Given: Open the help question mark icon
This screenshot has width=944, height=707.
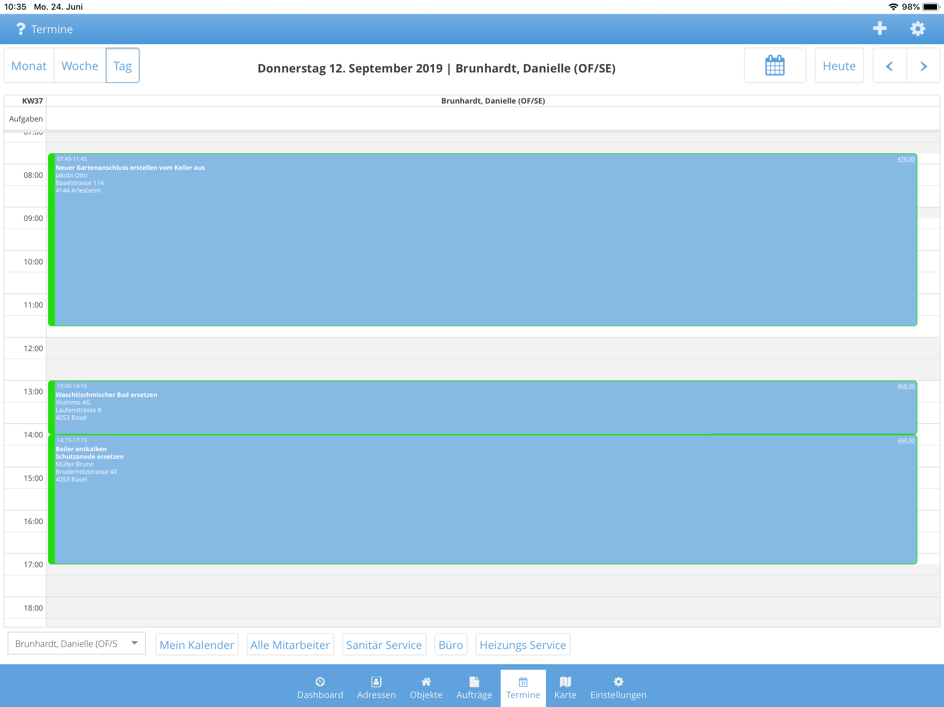Looking at the screenshot, I should 20,29.
